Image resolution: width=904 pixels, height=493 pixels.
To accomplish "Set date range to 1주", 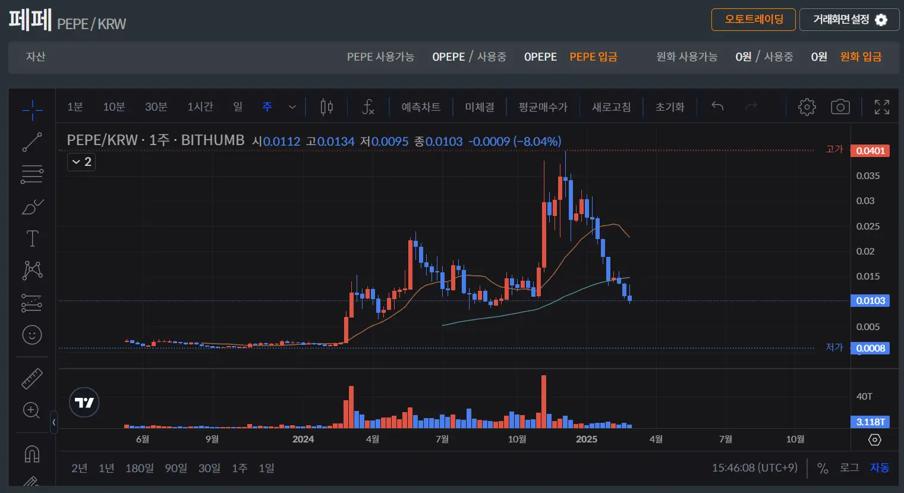I will pos(240,468).
